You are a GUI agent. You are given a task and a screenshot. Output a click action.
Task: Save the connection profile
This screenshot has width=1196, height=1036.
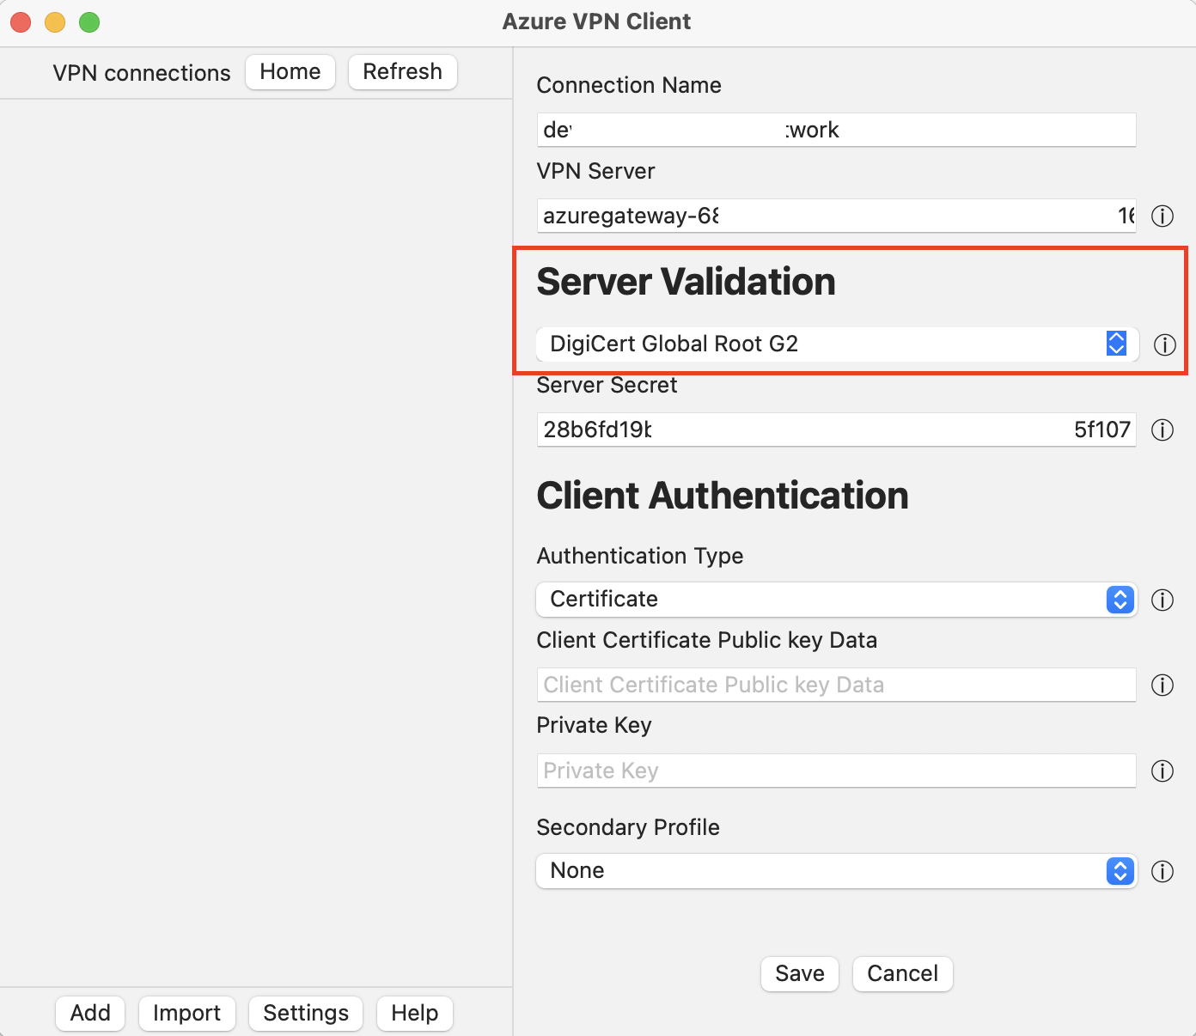(800, 973)
